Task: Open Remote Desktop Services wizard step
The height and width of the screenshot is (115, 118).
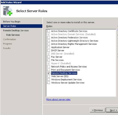Action: click(16, 31)
